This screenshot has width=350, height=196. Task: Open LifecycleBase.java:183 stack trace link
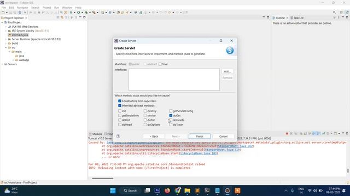point(199,154)
